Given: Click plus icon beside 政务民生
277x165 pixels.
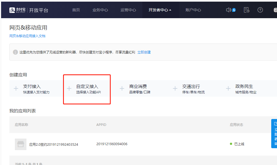Looking at the screenshot, I should [x=228, y=88].
